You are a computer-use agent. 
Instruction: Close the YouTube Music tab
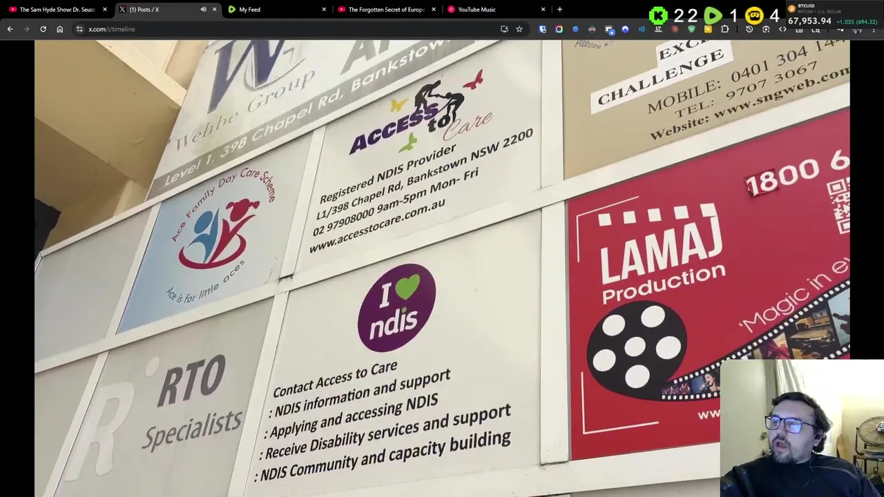[x=544, y=10]
